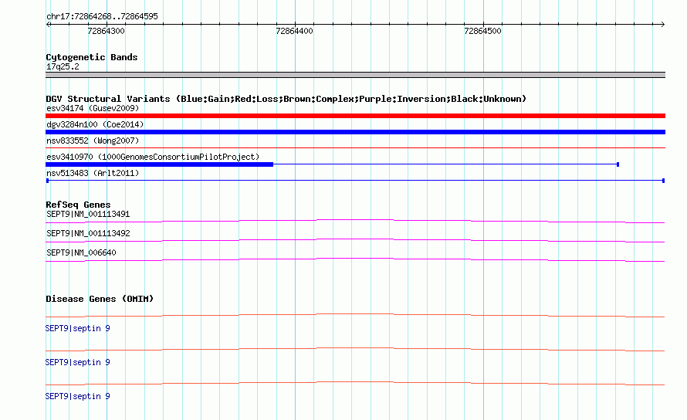Open the second SEPT9|septin 9 OMIM link
The height and width of the screenshot is (420, 687).
point(77,363)
